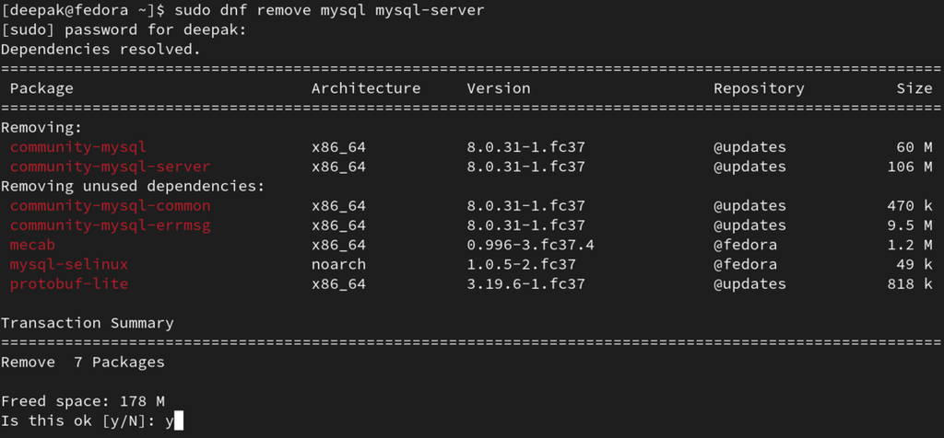Click the community-mysql package name
This screenshot has width=944, height=438.
[78, 147]
